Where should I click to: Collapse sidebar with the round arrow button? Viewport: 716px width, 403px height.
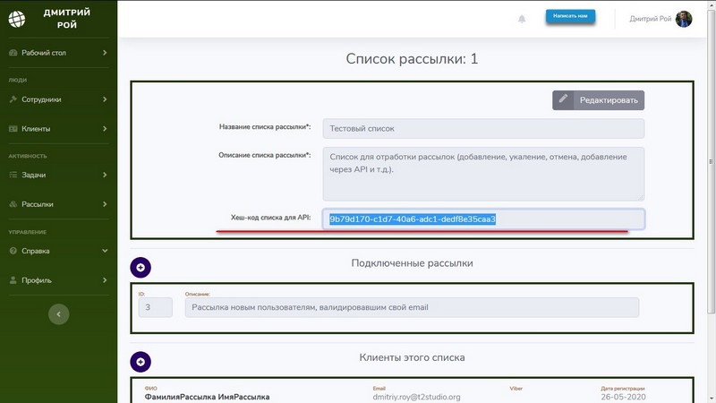coord(58,313)
